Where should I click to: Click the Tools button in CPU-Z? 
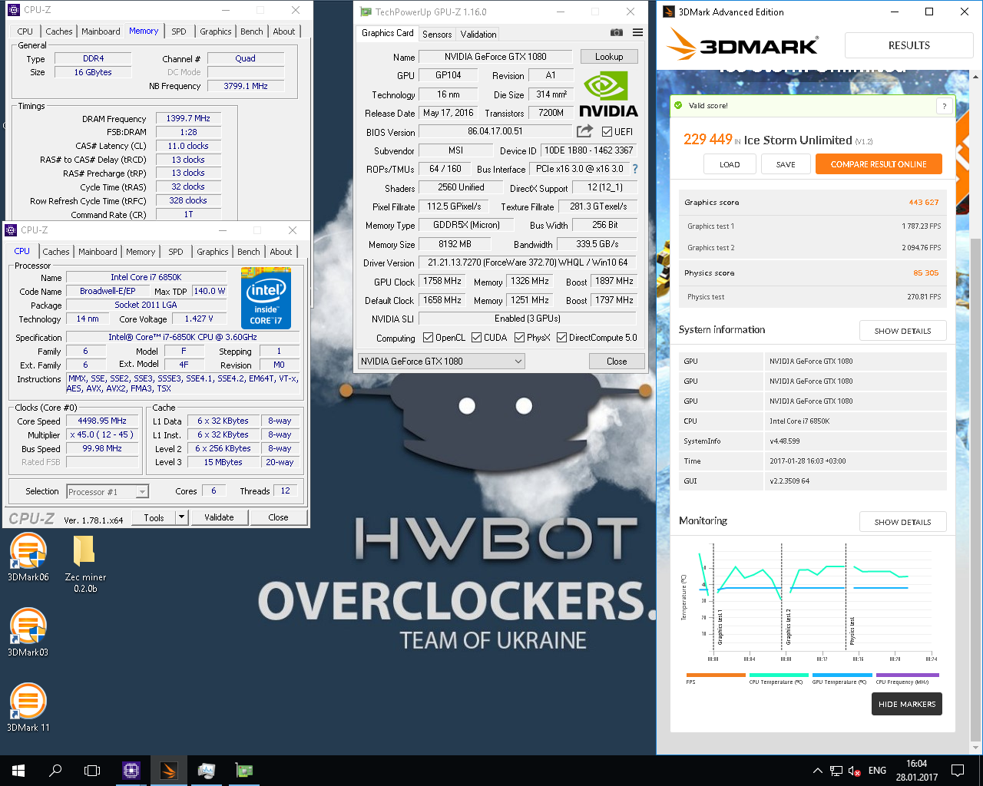coord(154,517)
